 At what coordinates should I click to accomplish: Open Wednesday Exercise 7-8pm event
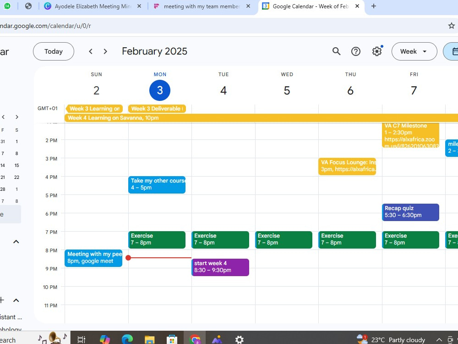click(284, 239)
